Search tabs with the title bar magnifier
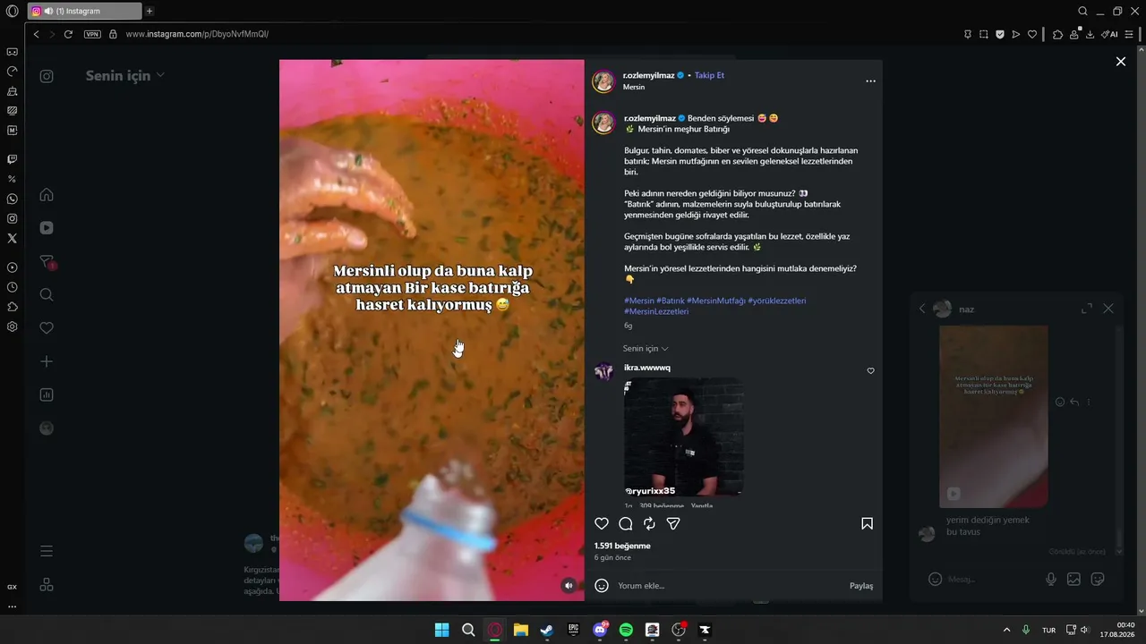1146x644 pixels. (x=1082, y=12)
